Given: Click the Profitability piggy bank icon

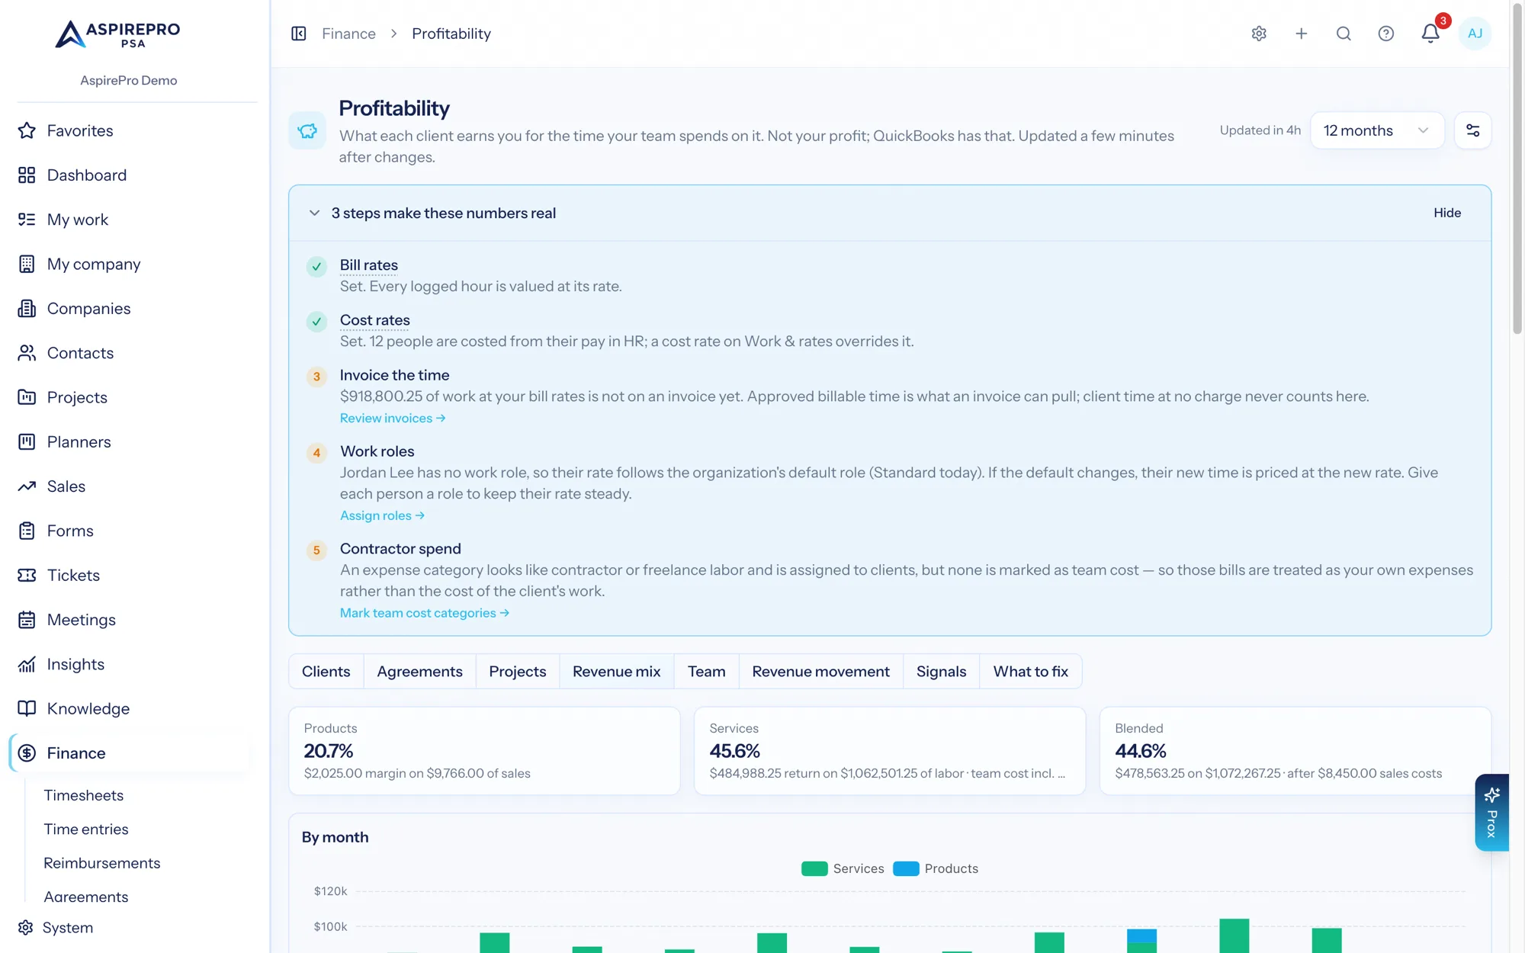Looking at the screenshot, I should pos(307,130).
